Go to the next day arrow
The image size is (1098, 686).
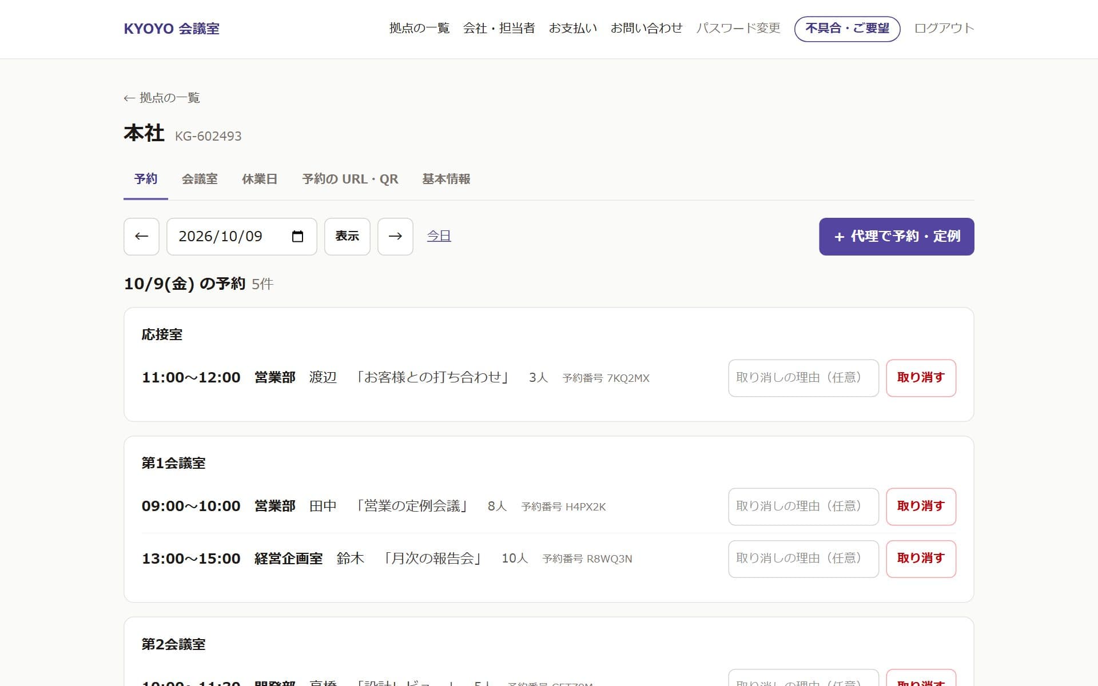[395, 237]
